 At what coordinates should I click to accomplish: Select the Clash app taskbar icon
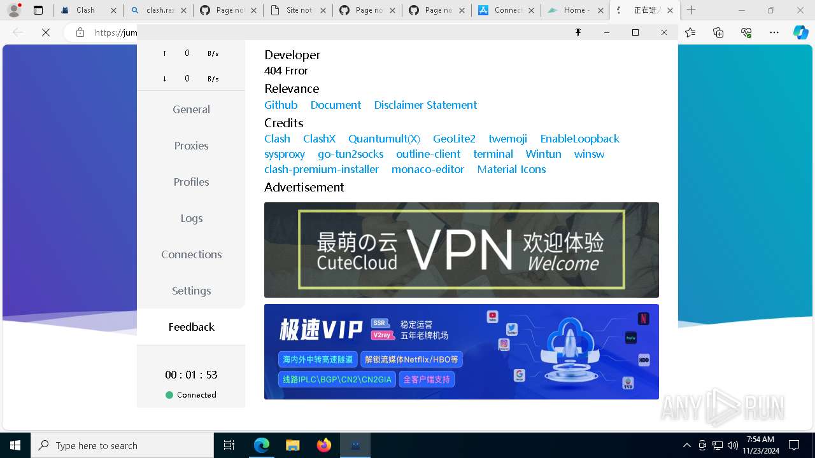355,445
